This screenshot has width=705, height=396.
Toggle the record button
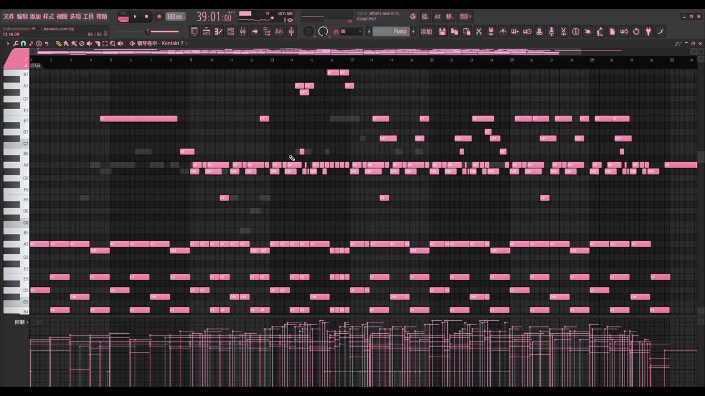coord(159,17)
